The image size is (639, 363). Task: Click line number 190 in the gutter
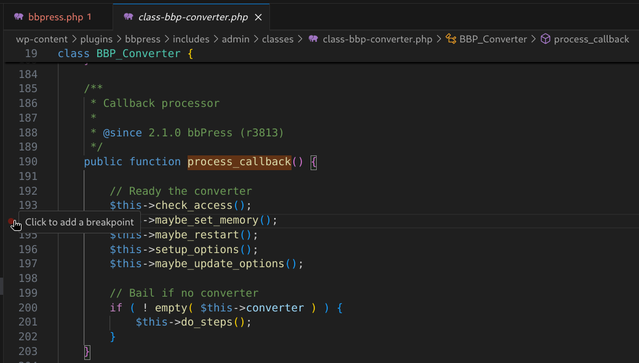(x=28, y=162)
